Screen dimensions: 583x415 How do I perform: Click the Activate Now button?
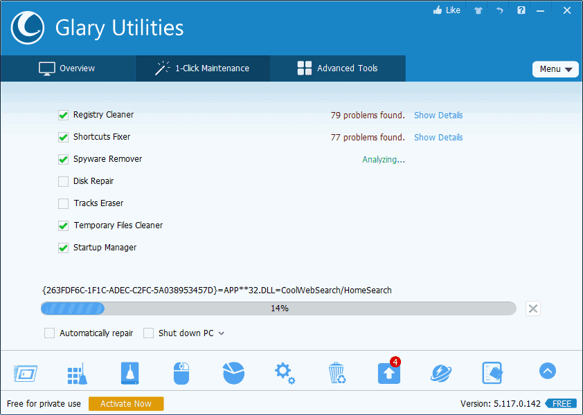[126, 404]
